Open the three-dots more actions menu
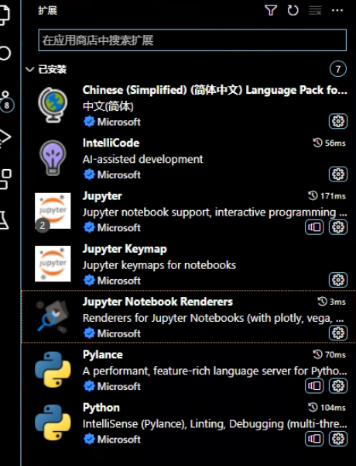Image resolution: width=356 pixels, height=466 pixels. pos(337,10)
